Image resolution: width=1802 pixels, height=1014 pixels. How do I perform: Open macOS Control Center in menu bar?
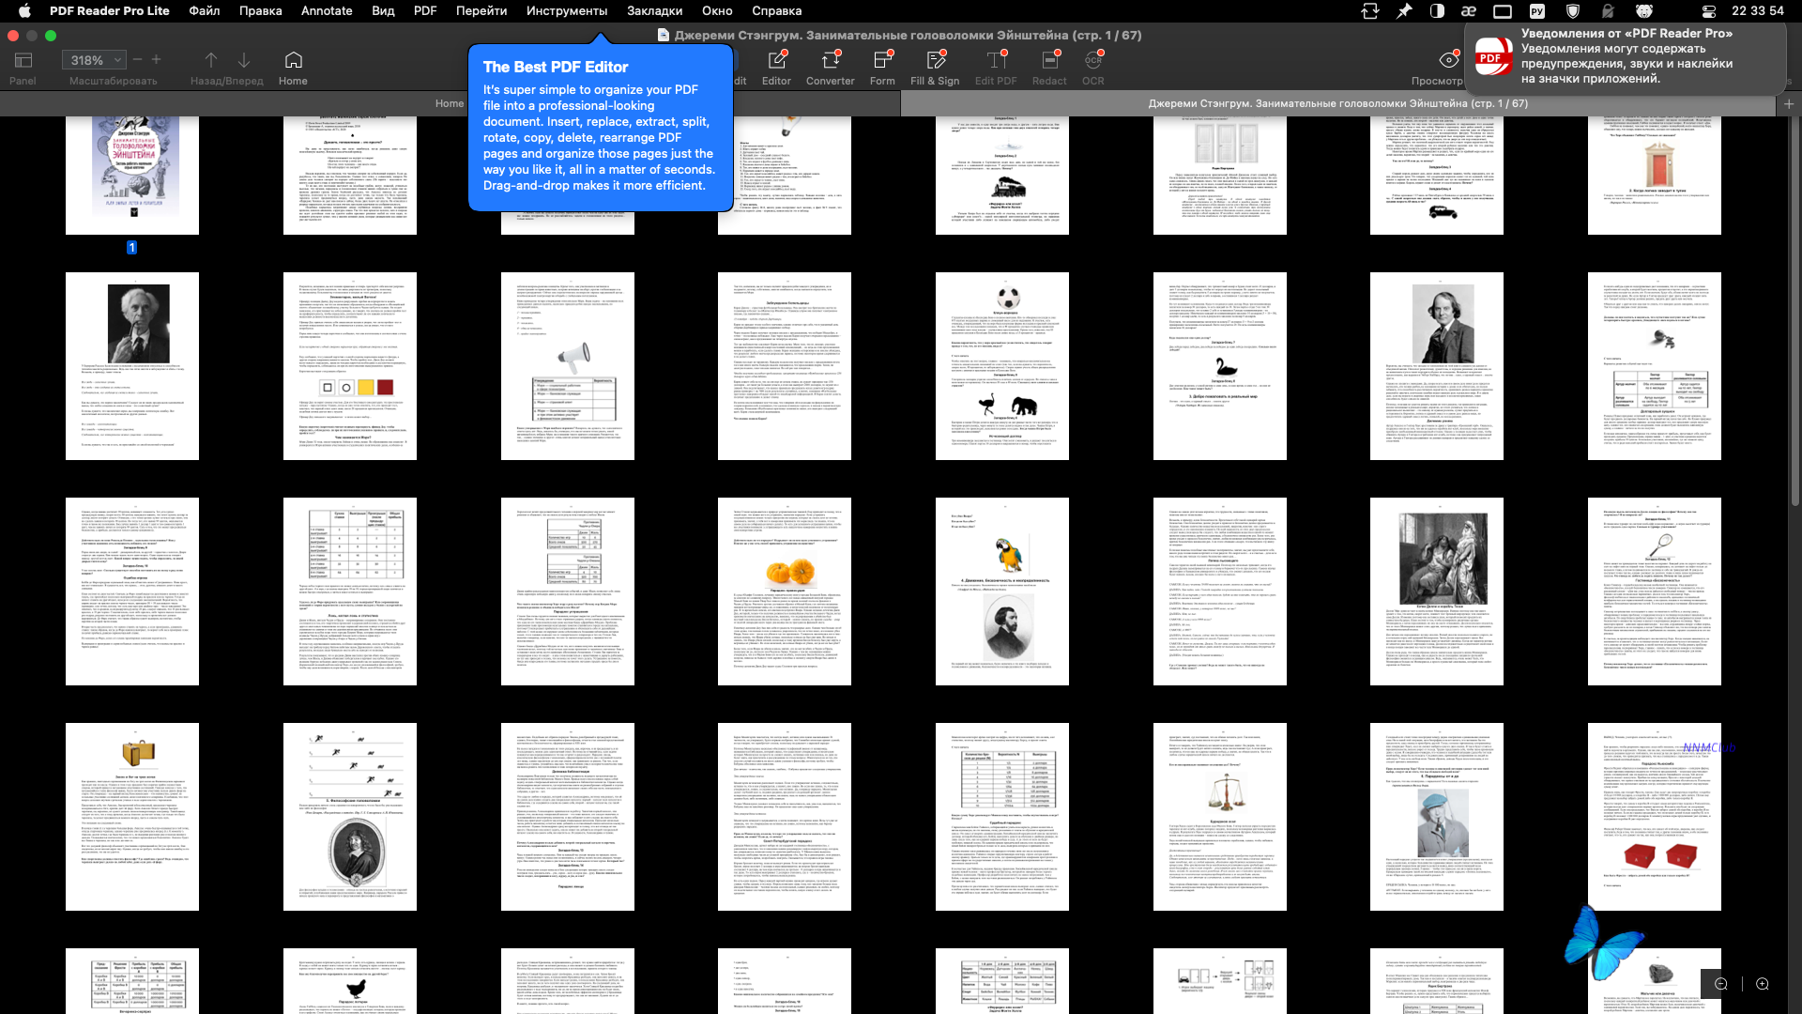[x=1709, y=11]
